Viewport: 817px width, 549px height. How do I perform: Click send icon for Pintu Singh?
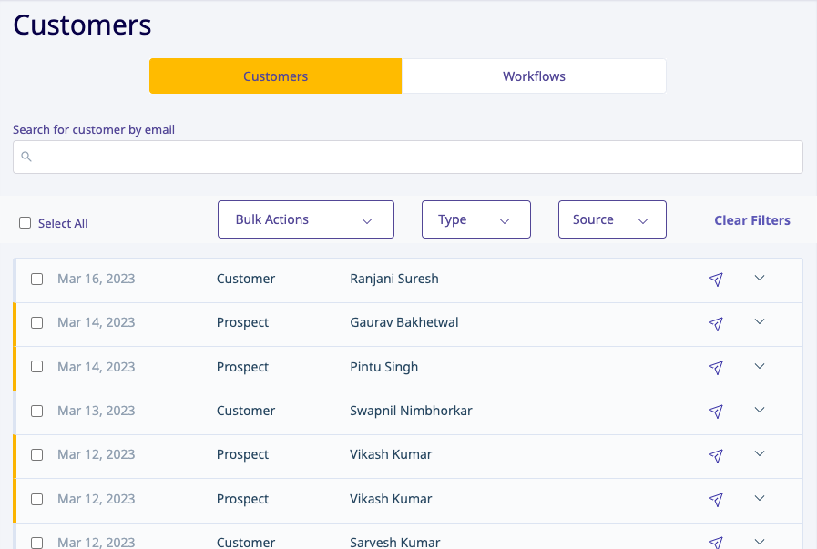pyautogui.click(x=716, y=368)
